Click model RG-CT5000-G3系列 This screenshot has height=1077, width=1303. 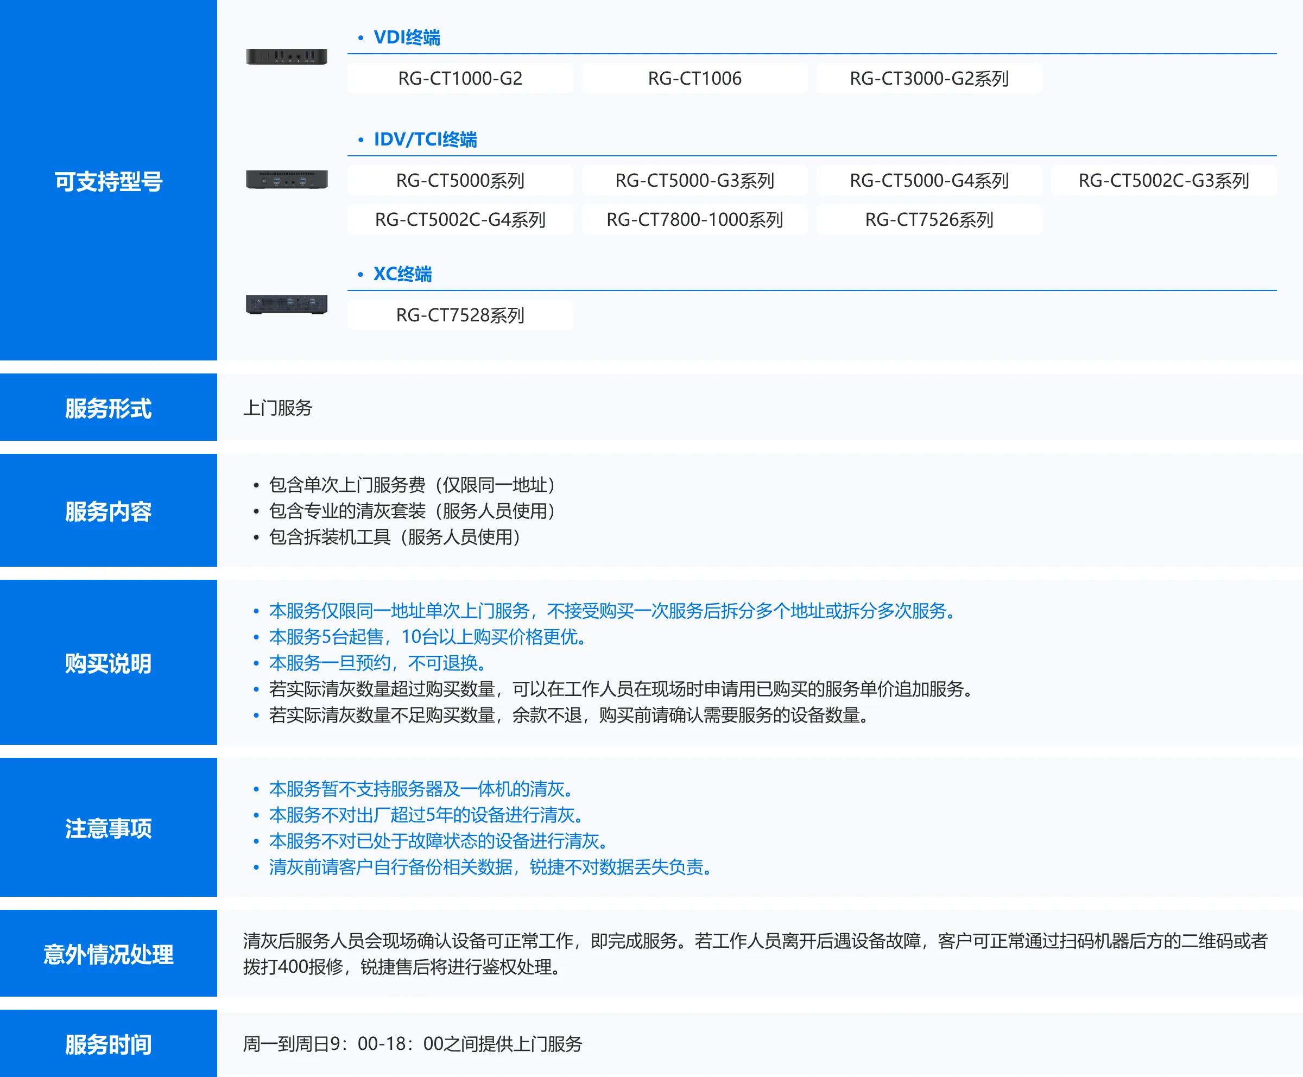pos(695,181)
